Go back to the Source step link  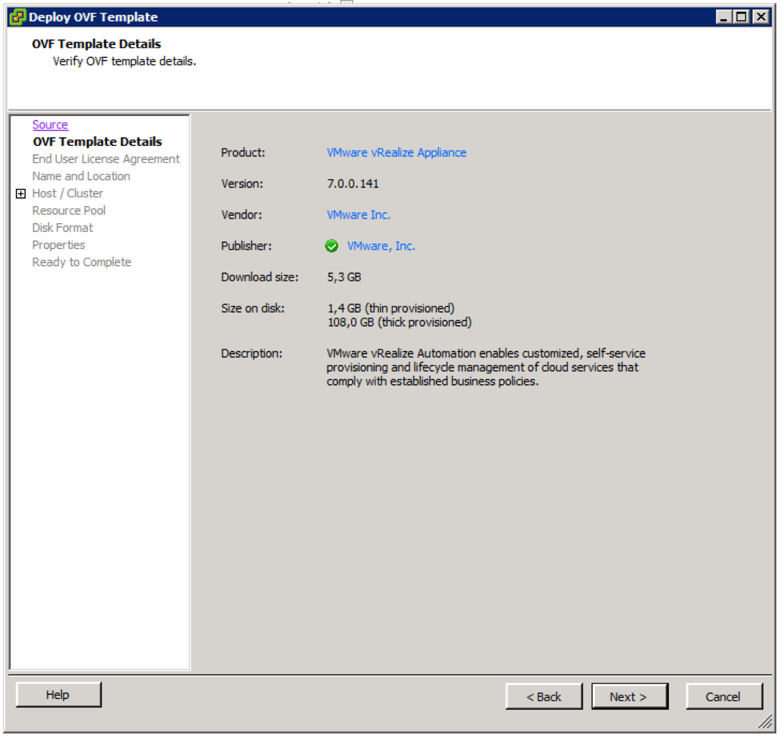(50, 124)
